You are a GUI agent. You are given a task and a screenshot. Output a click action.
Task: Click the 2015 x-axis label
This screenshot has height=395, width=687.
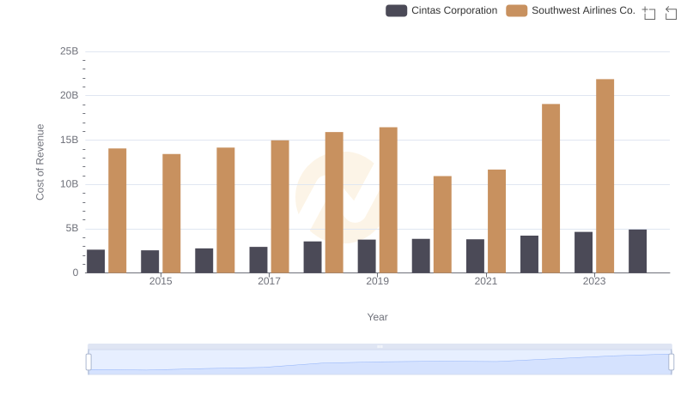tap(161, 281)
